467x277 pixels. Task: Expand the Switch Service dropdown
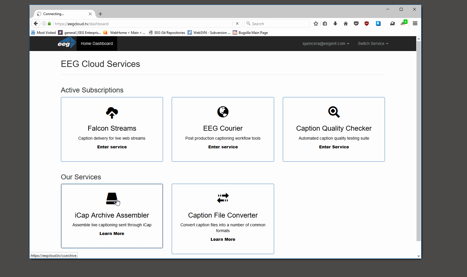pyautogui.click(x=373, y=43)
